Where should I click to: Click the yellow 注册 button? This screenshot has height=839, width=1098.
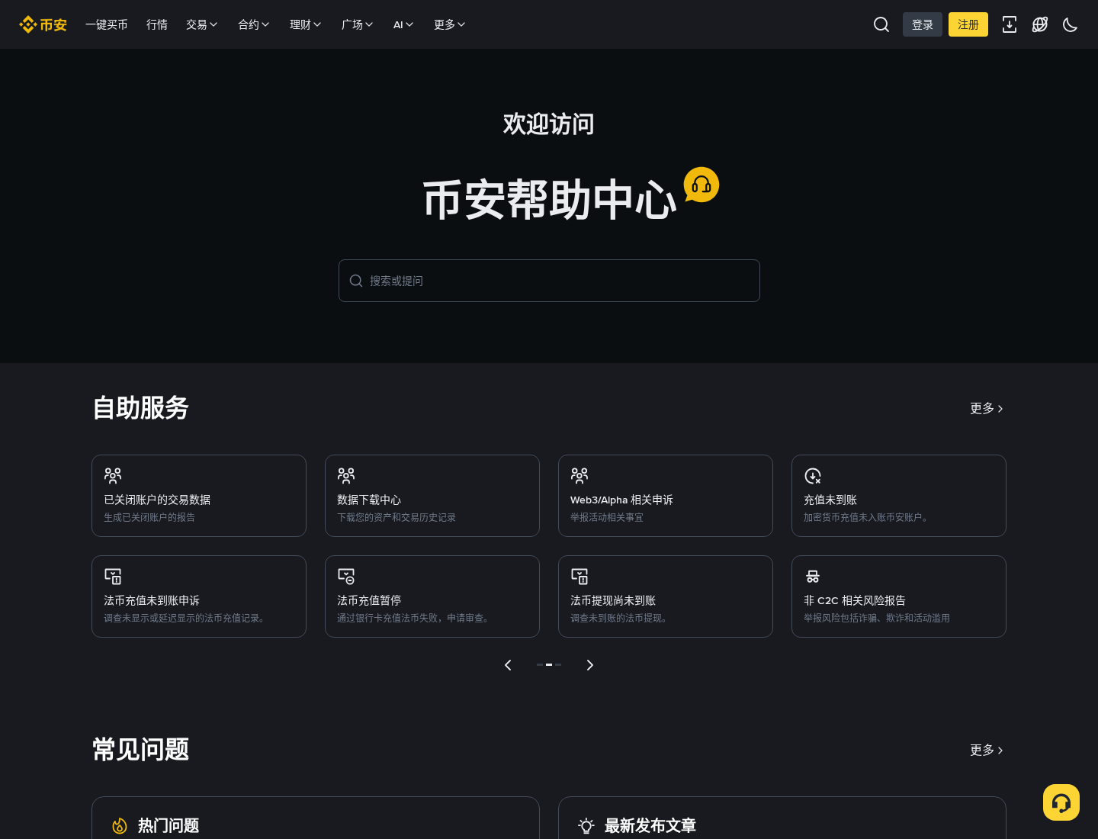pos(968,24)
